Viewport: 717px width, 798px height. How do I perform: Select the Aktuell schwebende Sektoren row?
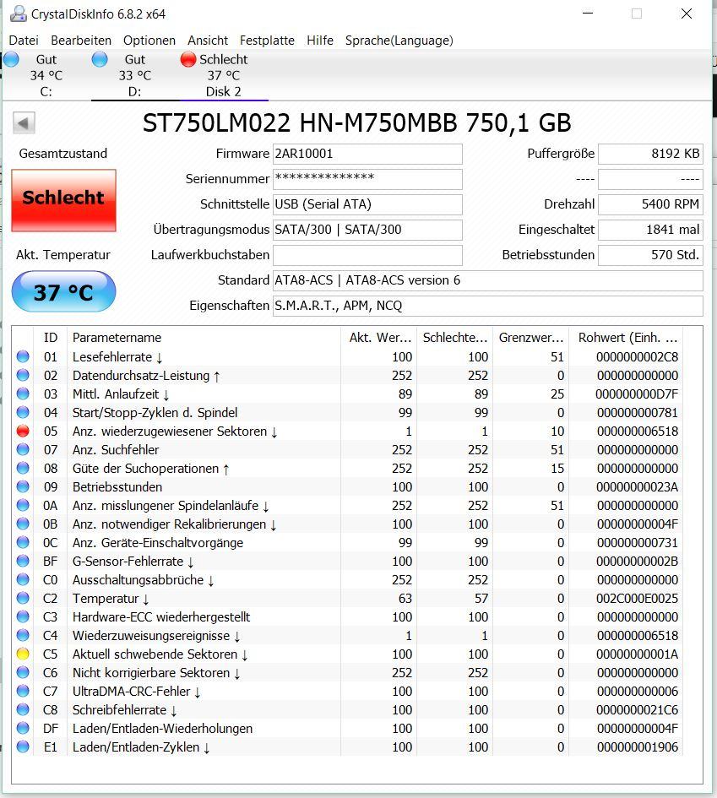tap(348, 654)
